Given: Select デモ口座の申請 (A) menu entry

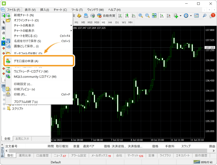Looking at the screenshot, I should point(39,61).
